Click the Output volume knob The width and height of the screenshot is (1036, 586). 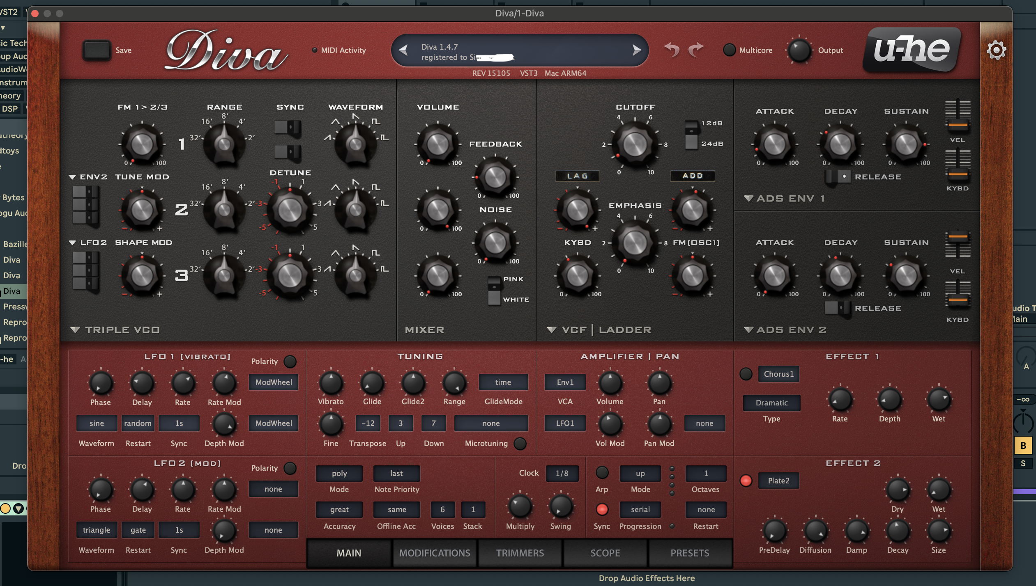(x=799, y=50)
